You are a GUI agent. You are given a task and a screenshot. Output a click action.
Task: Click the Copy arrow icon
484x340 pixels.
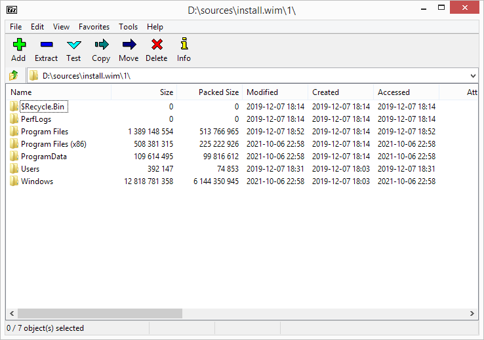[x=102, y=45]
